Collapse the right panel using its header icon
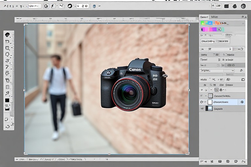The height and width of the screenshot is (167, 251). click(x=243, y=17)
